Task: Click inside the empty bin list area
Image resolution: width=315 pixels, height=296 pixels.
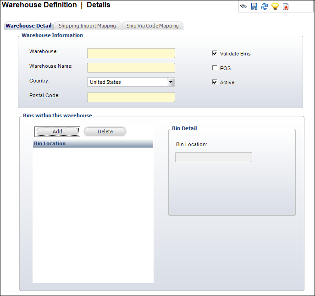Action: pyautogui.click(x=93, y=215)
